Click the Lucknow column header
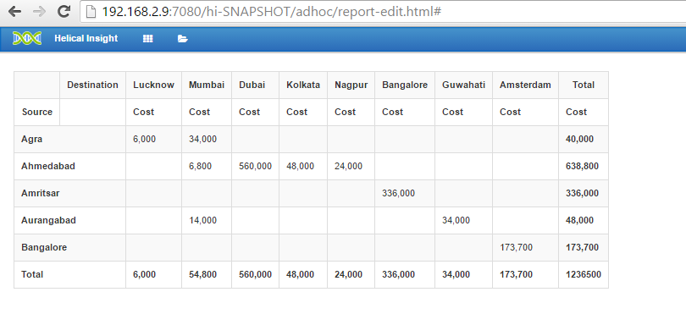The height and width of the screenshot is (325, 686). 153,85
